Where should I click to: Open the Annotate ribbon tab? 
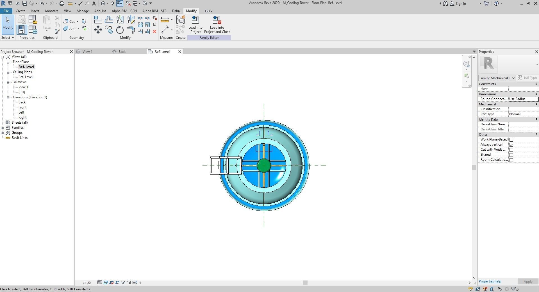point(51,11)
